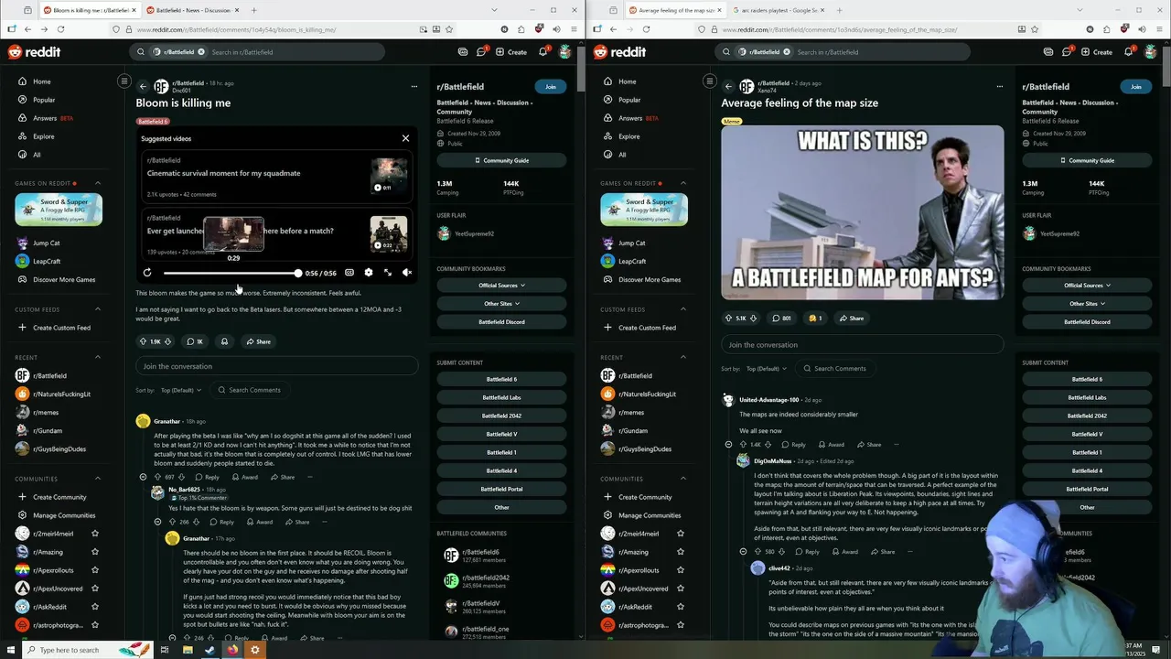Screen dimensions: 1171x659
Task: Open Steam from the taskbar
Action: [209, 650]
